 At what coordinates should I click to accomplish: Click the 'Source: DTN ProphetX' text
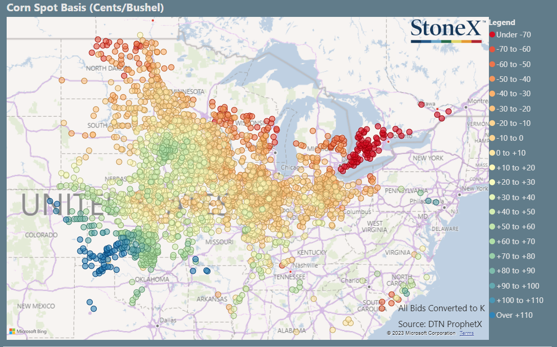click(440, 324)
